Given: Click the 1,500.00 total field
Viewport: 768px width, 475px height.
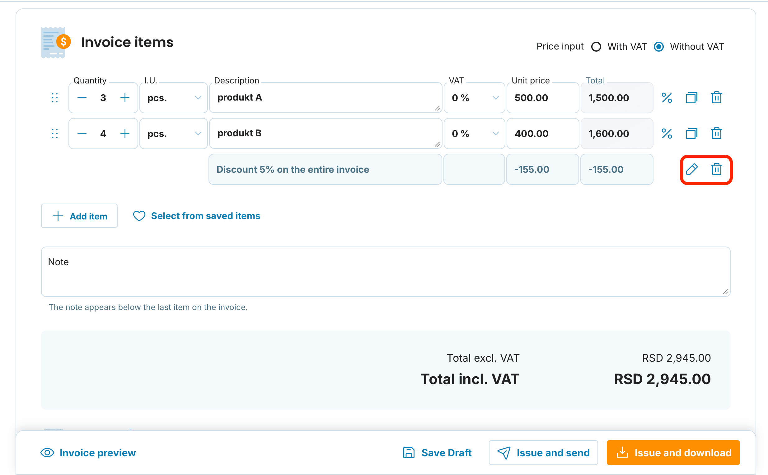Looking at the screenshot, I should pyautogui.click(x=617, y=98).
